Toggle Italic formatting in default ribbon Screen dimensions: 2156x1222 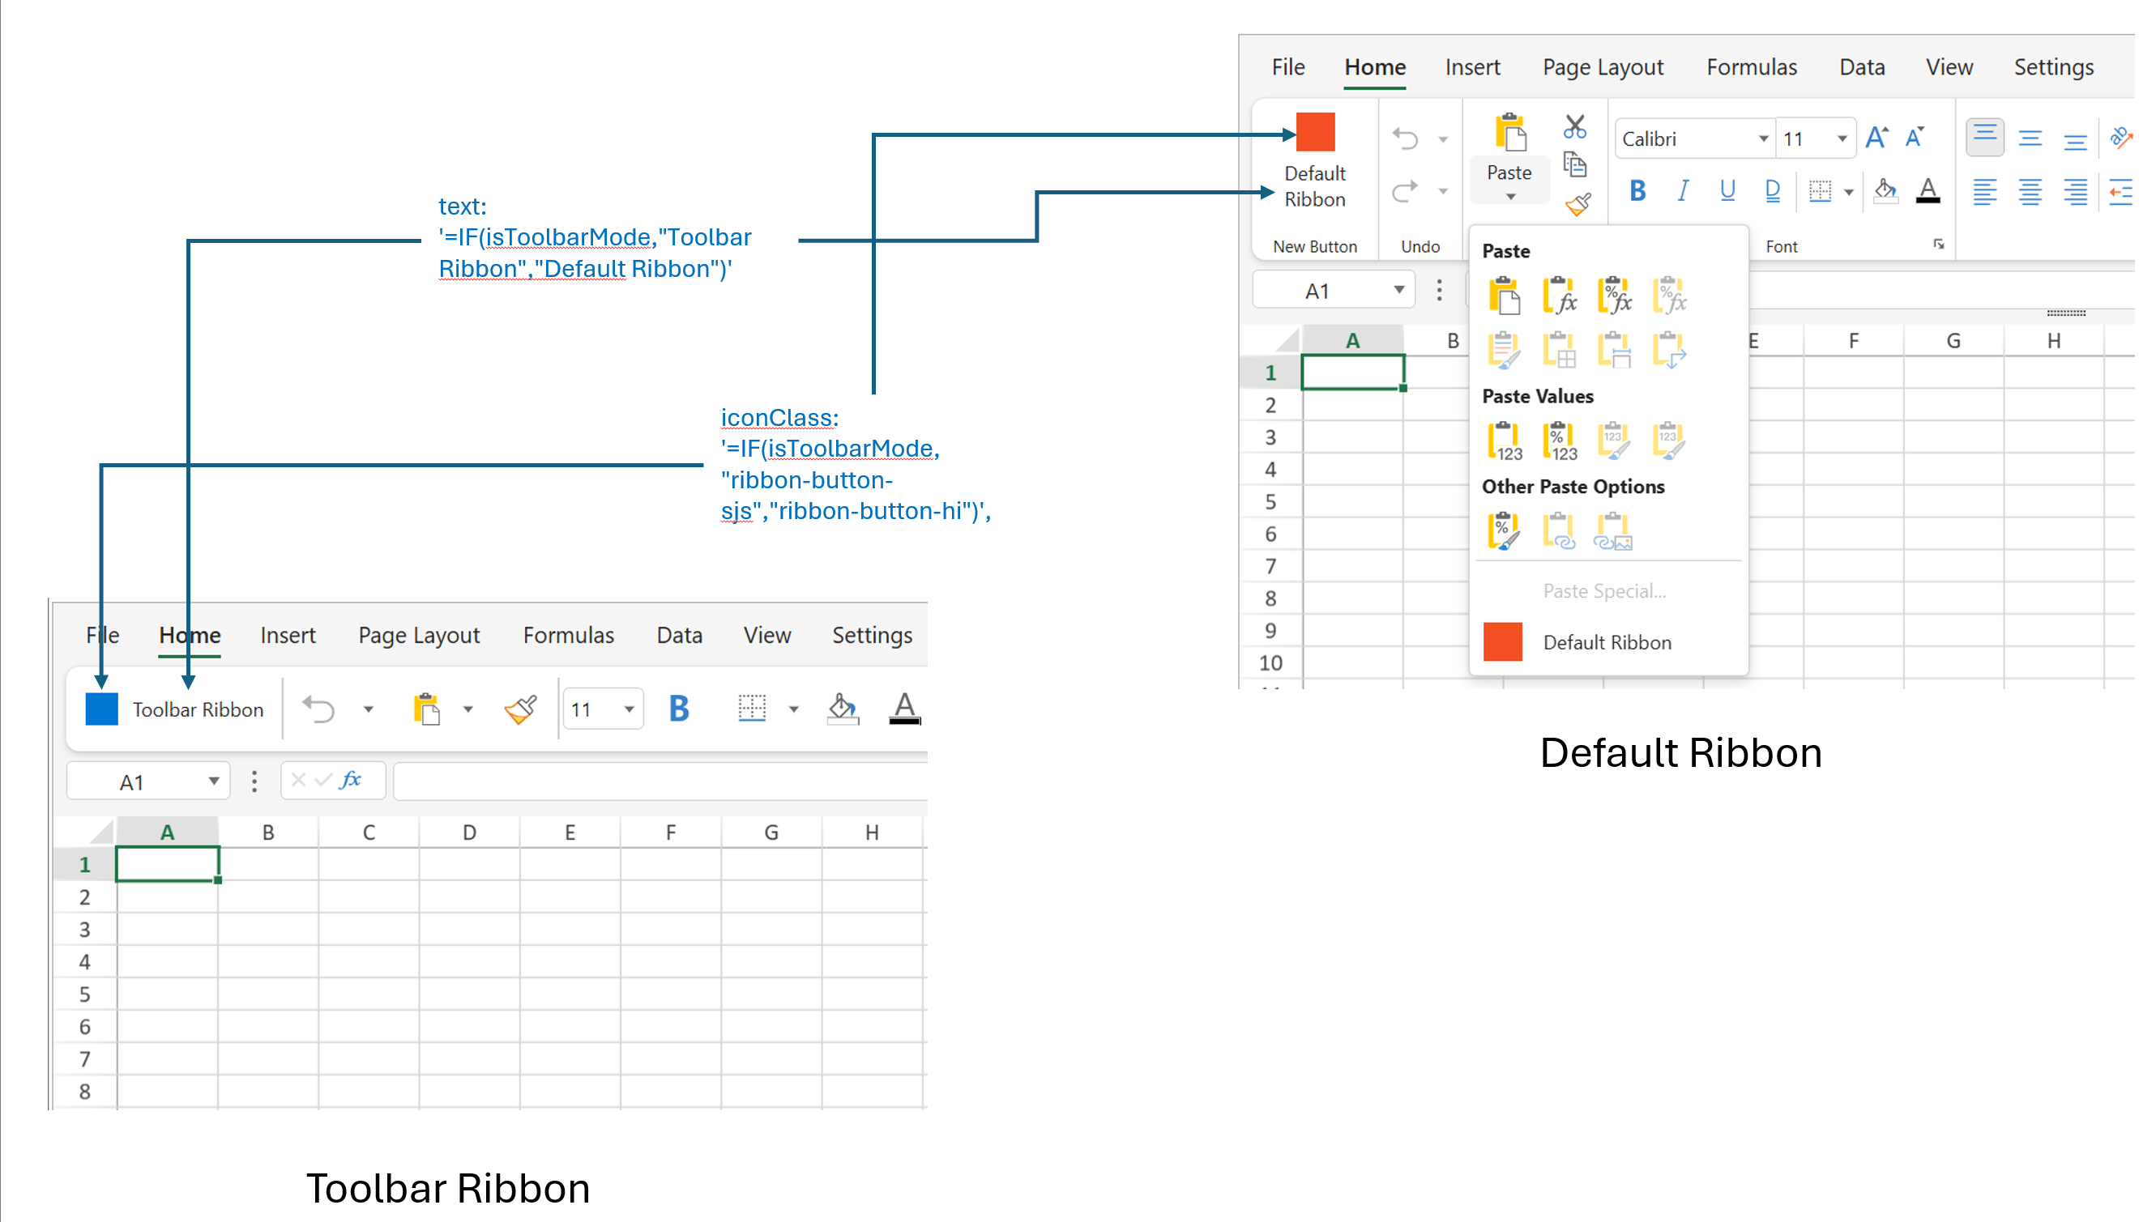1682,191
